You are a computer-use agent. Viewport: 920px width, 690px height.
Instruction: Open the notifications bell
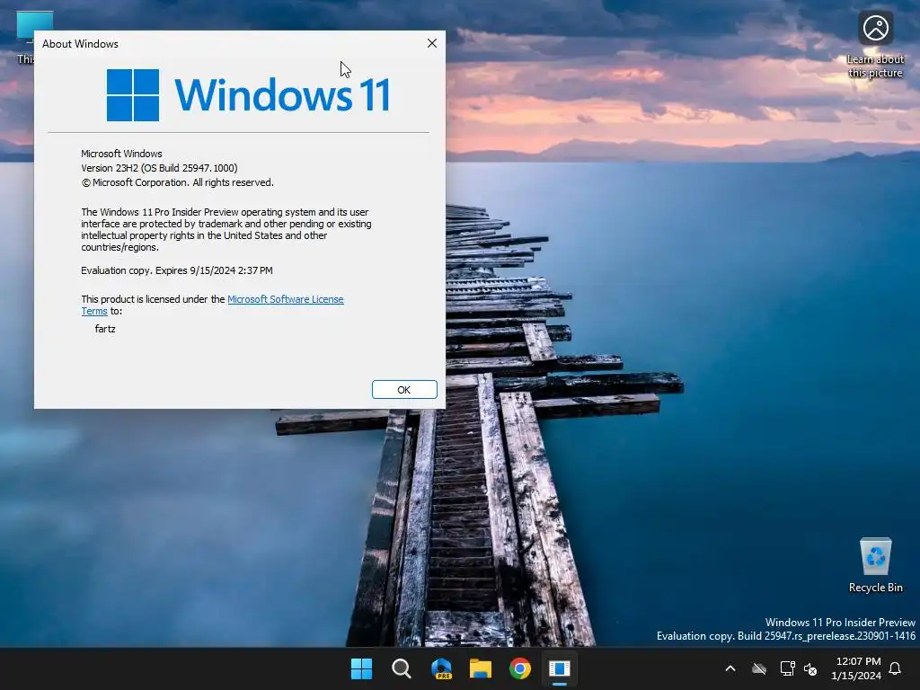point(896,668)
